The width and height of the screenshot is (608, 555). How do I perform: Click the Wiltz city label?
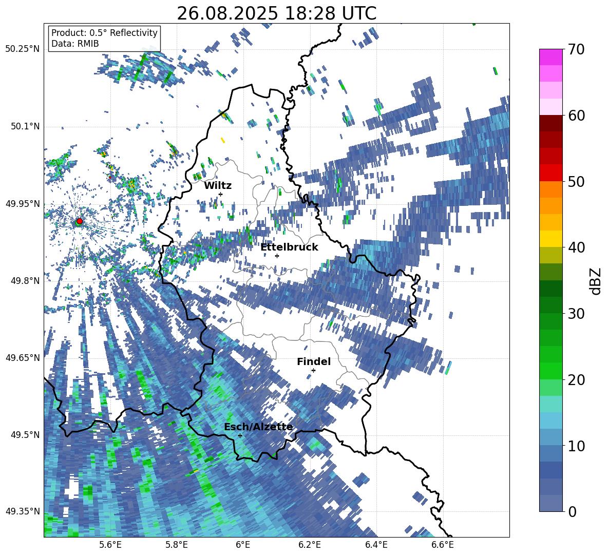(218, 185)
